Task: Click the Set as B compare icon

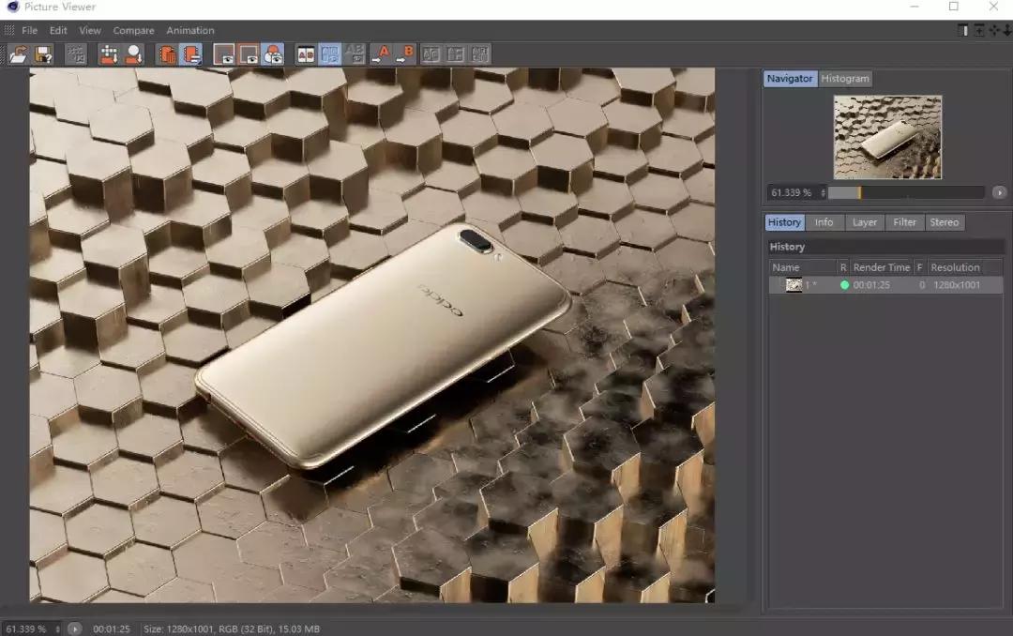Action: pyautogui.click(x=405, y=54)
